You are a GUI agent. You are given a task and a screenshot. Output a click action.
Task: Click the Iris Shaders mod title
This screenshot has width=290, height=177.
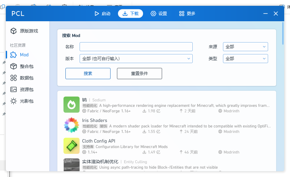click(94, 120)
